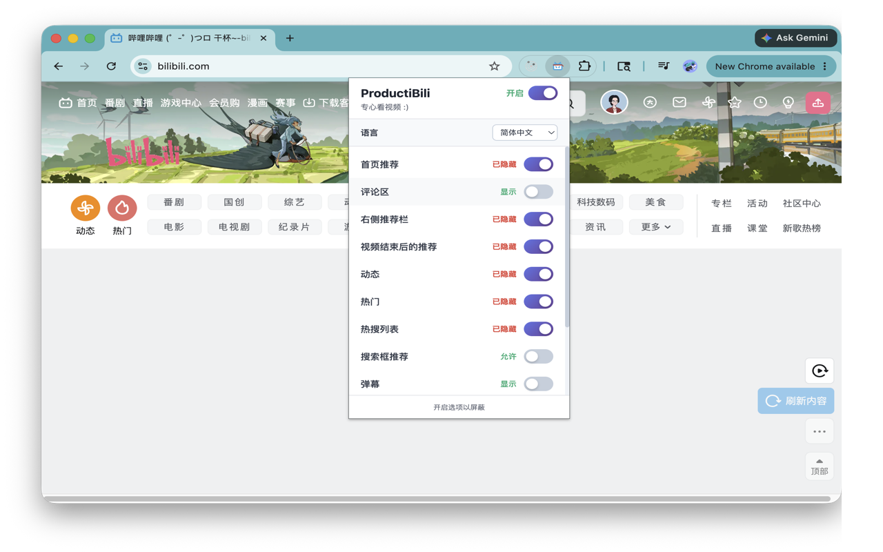Toggle the 首页推荐 switch
Screen dimensions: 883x552
[538, 164]
